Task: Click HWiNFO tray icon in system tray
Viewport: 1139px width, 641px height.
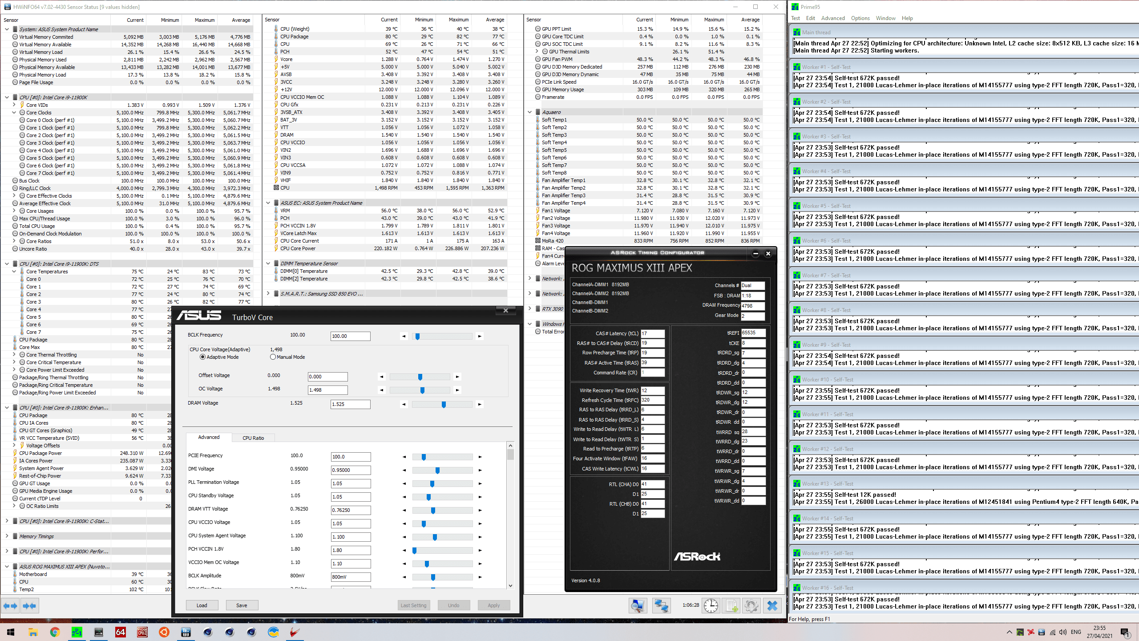Action: pyautogui.click(x=1042, y=632)
